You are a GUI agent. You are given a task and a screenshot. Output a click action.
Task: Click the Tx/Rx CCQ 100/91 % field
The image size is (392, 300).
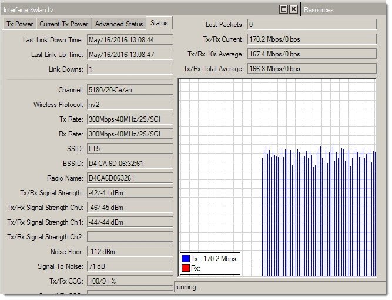click(130, 281)
